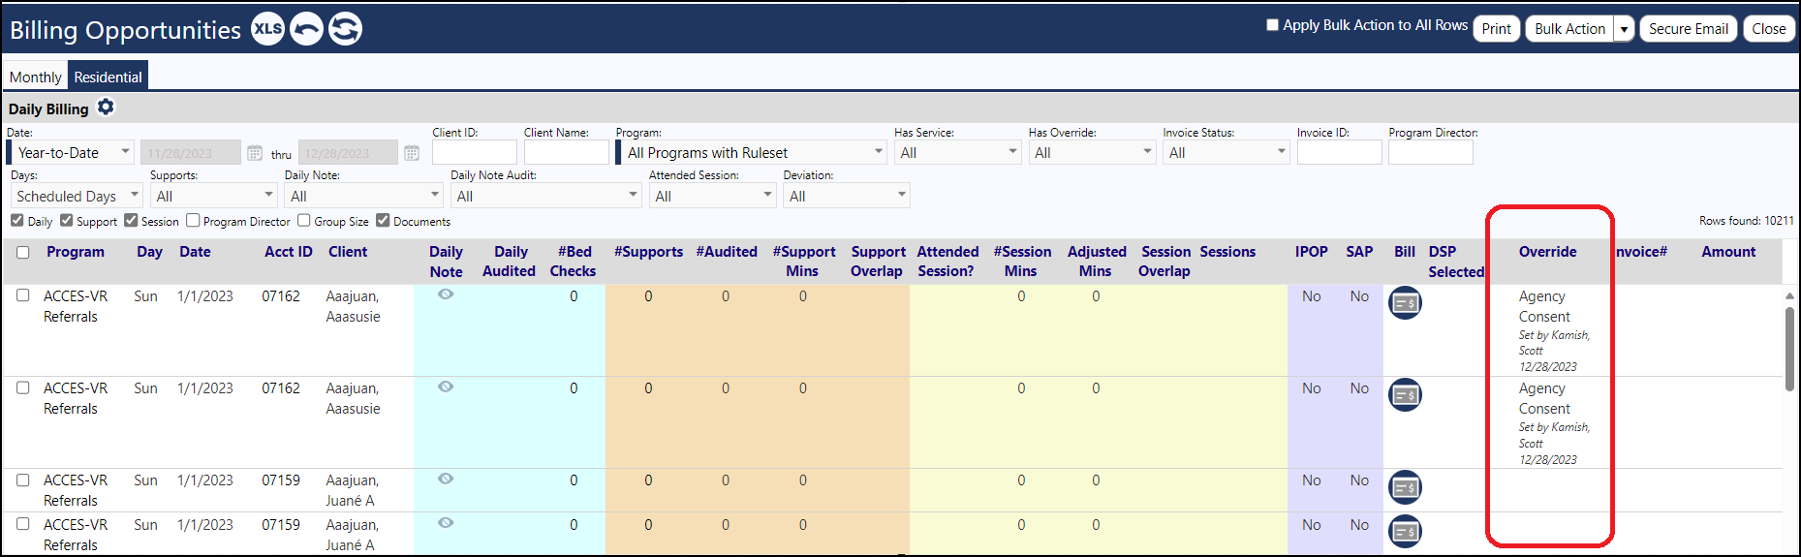Open Daily Billing settings gear
The width and height of the screenshot is (1801, 557).
[106, 108]
